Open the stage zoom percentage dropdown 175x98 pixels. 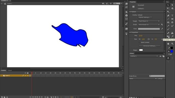(x=121, y=4)
